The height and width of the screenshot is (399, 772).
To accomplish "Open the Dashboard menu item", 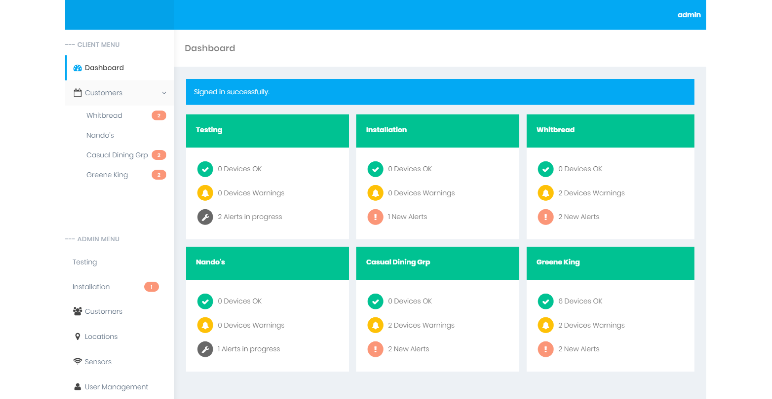I will (x=120, y=68).
